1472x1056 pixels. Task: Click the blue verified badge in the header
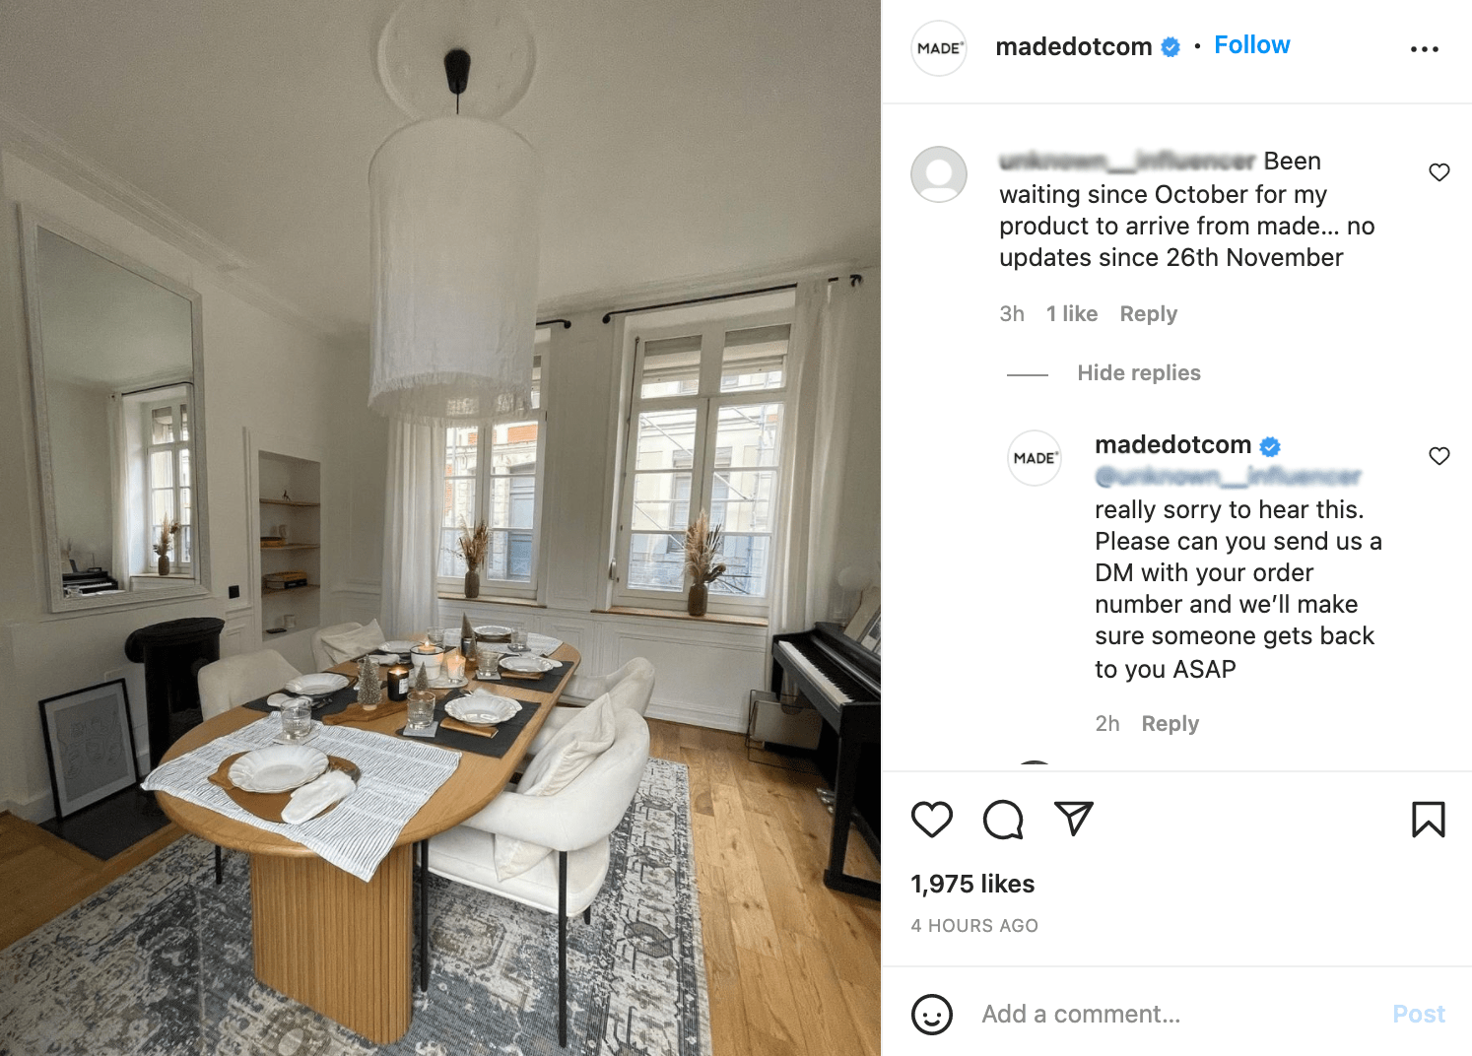(1171, 47)
